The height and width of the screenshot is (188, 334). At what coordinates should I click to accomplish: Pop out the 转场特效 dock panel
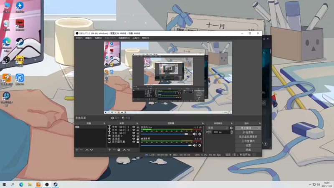(x=232, y=123)
